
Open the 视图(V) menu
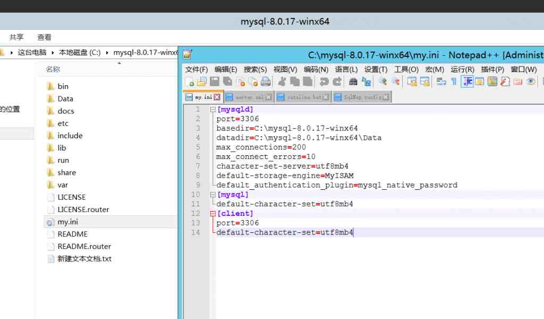285,70
